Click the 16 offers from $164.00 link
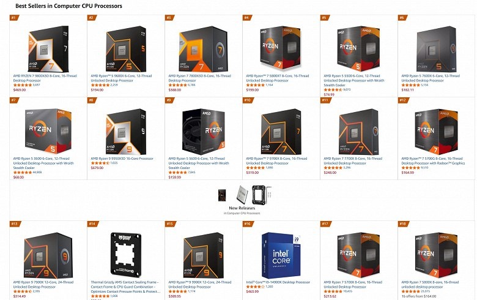Screen dimensions: 477x300 click(x=418, y=296)
